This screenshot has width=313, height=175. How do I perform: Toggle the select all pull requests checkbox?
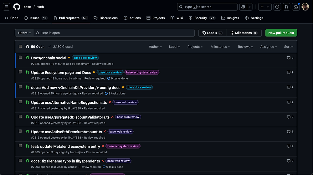[x=20, y=46]
